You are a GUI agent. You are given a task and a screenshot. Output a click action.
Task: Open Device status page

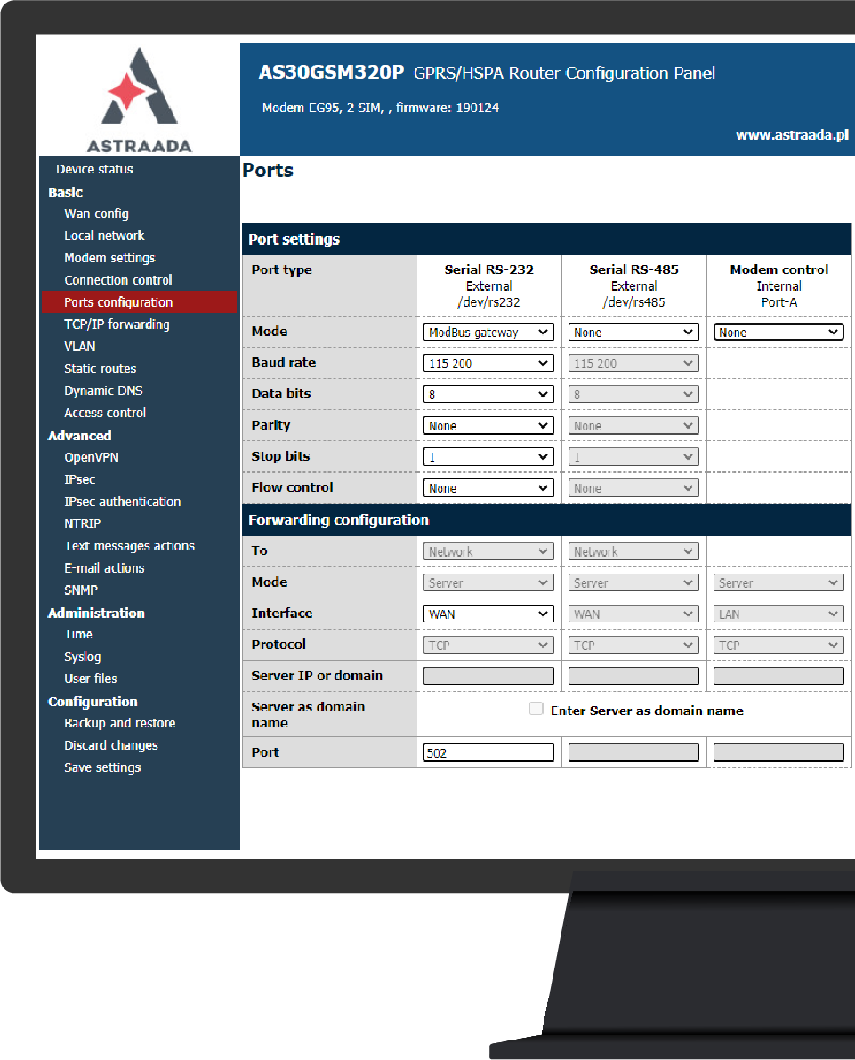coord(94,169)
